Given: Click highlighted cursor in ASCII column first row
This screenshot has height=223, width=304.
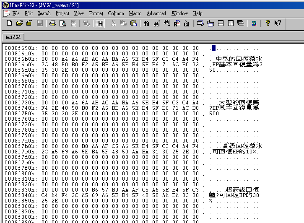Looking at the screenshot, I should point(214,48).
